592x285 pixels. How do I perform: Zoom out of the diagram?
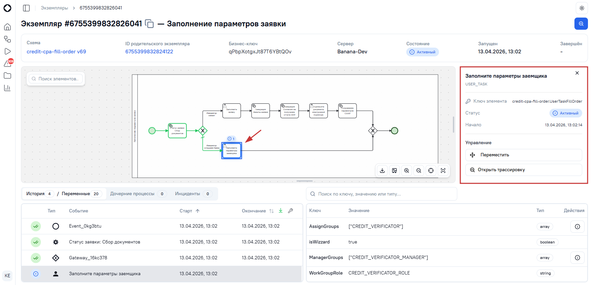[419, 171]
